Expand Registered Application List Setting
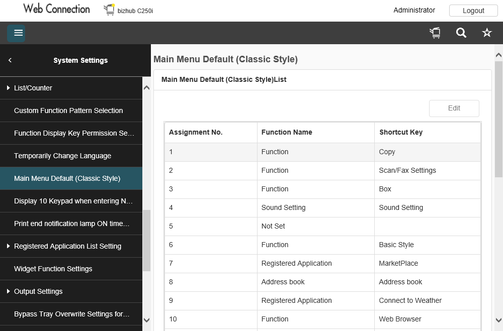The height and width of the screenshot is (331, 503). 9,246
